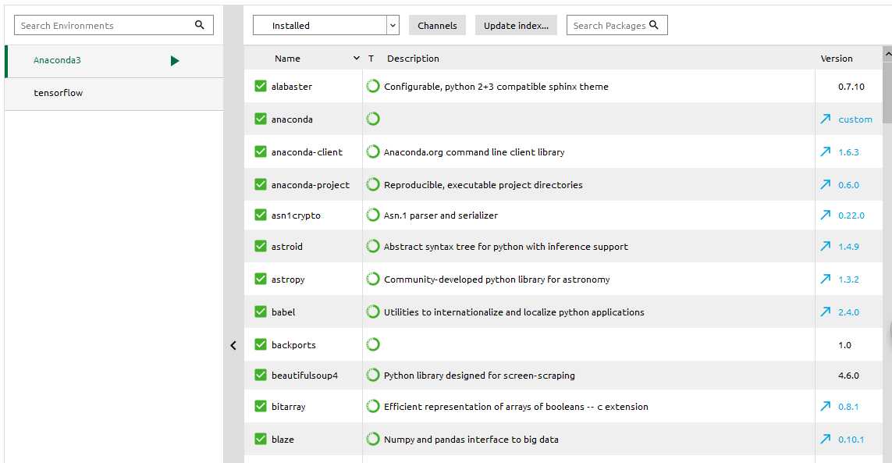Click the type circle icon for beautifulsoup4
The image size is (892, 463).
(x=372, y=375)
